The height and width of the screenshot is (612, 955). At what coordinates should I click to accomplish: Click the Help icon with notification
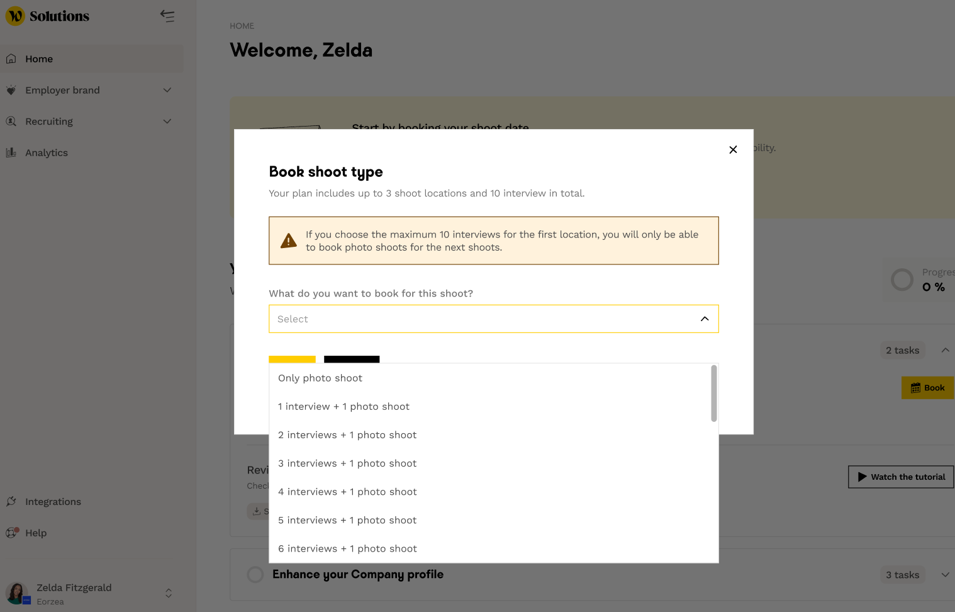pyautogui.click(x=12, y=533)
